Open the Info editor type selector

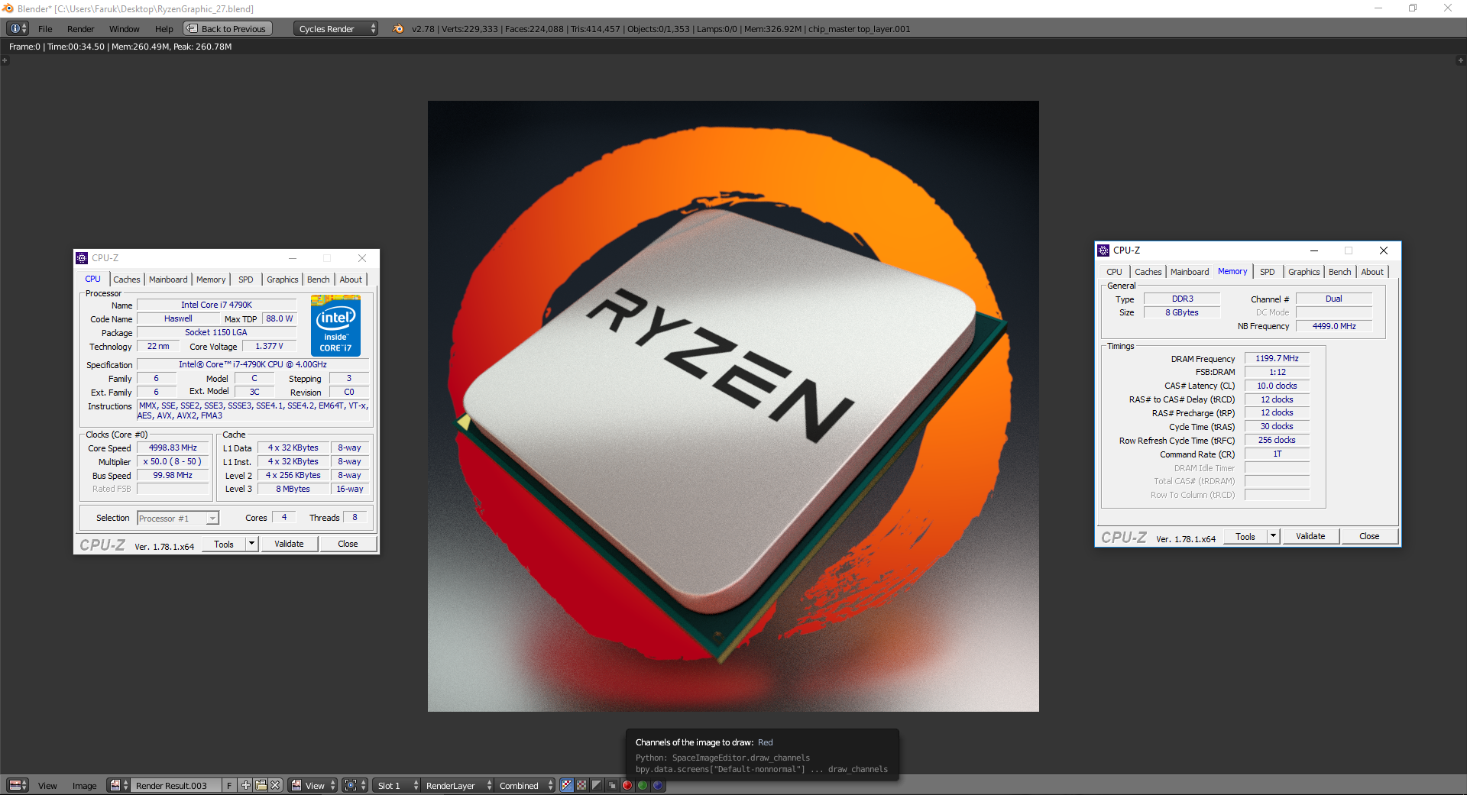[x=18, y=28]
